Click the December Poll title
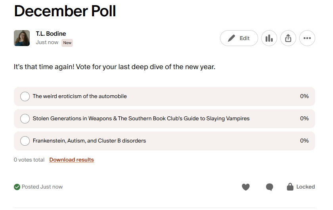This screenshot has height=210, width=333. point(65,11)
